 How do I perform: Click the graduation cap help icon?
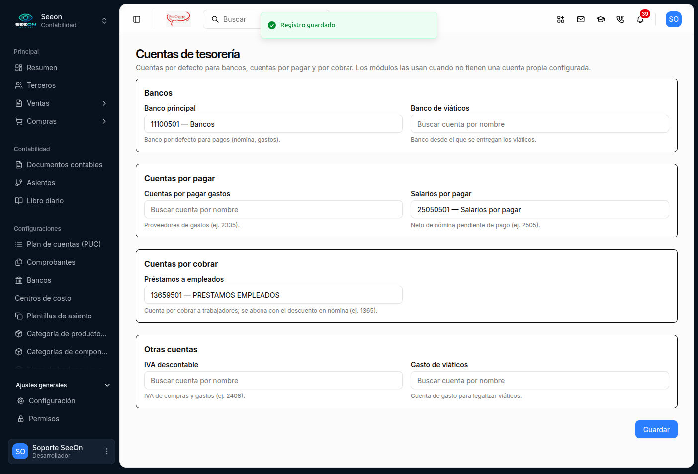coord(601,19)
